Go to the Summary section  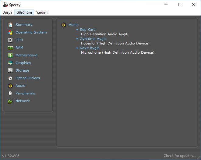coord(24,25)
